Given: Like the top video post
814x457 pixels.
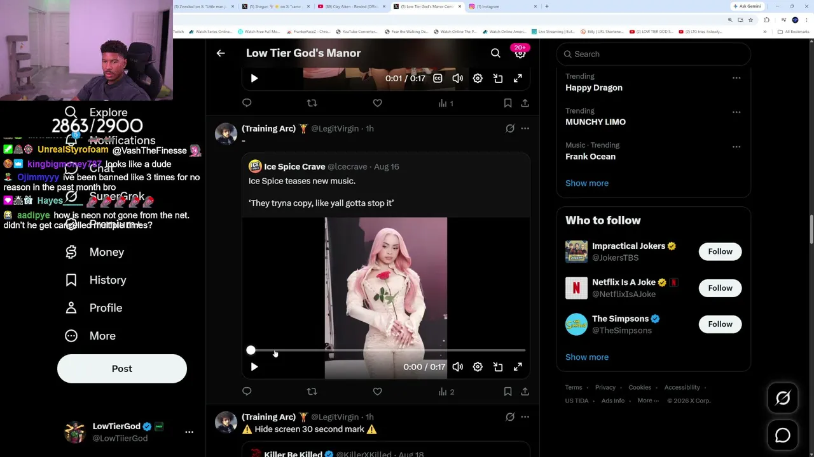Looking at the screenshot, I should 377,103.
